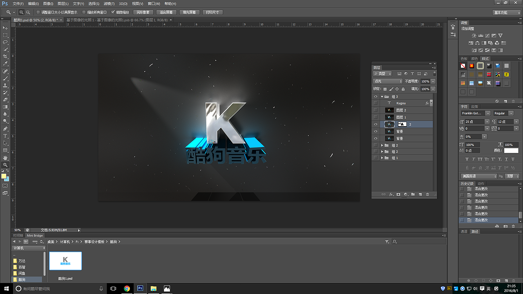Open the fill percentage dropdown arrow

pos(433,89)
